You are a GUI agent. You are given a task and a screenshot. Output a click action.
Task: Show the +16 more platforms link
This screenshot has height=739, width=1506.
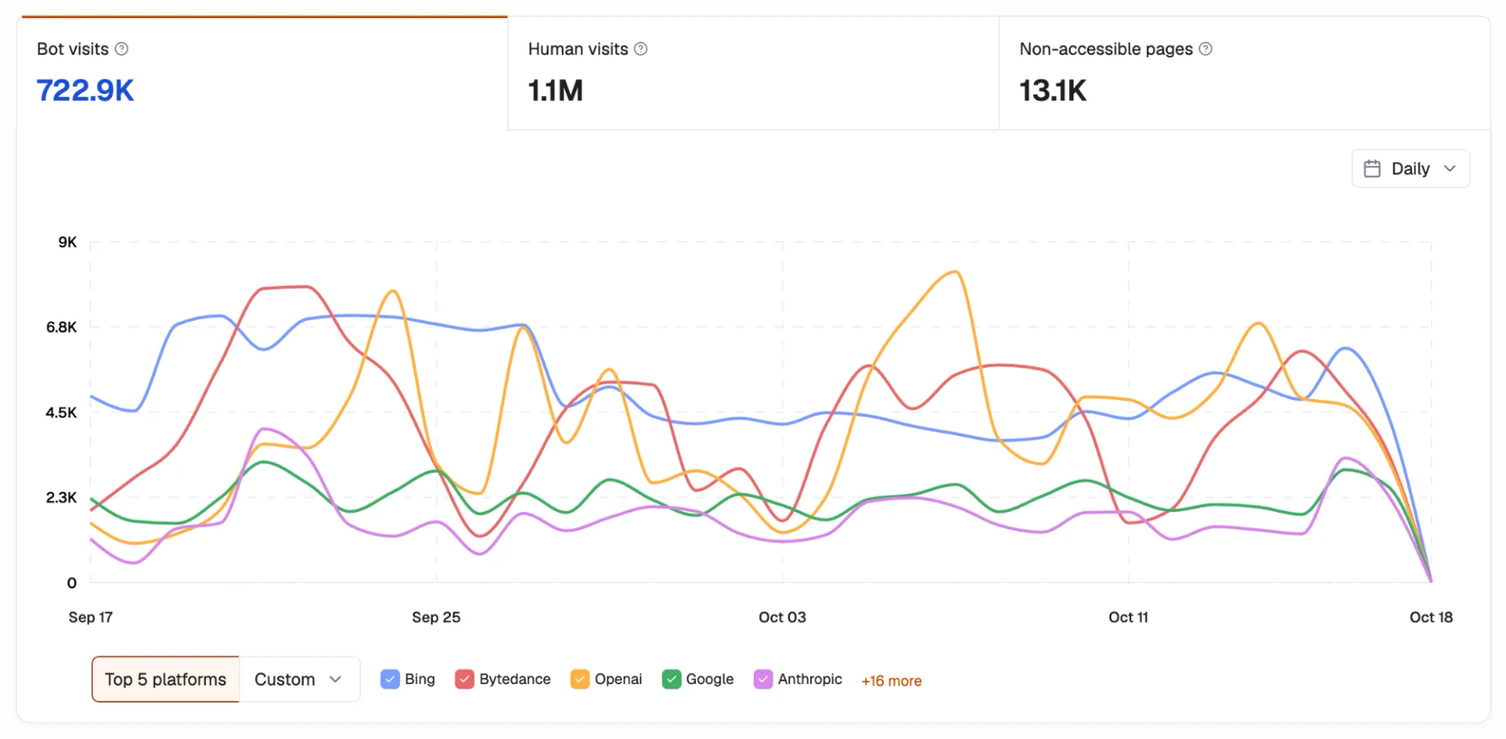coord(892,681)
